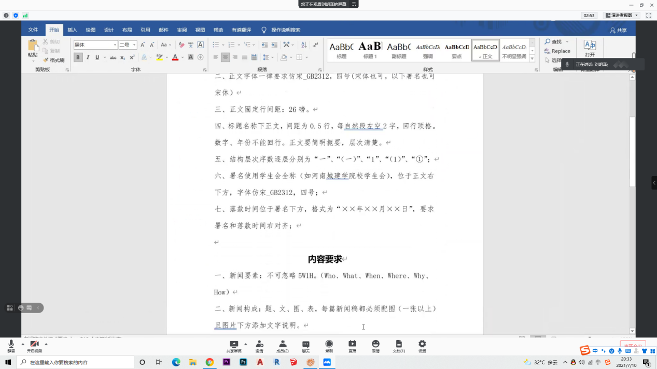Open the 审阅 (Review) ribbon tab
This screenshot has height=369, width=657.
coord(181,30)
